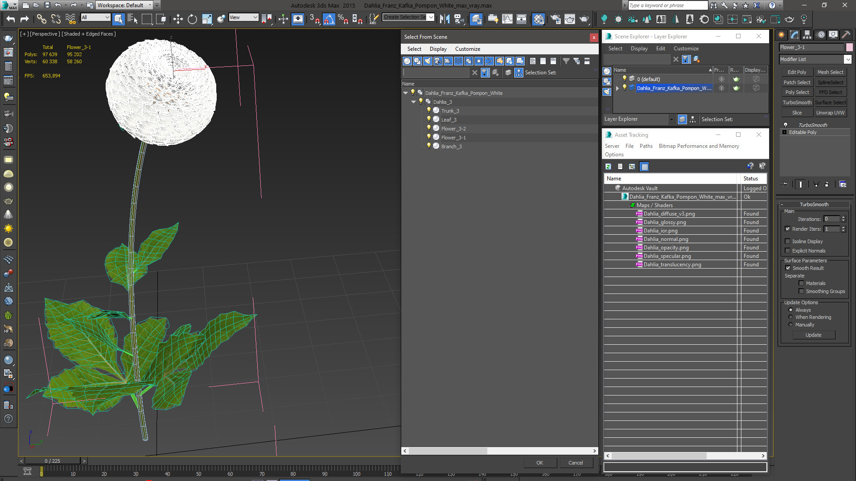
Task: Choose the Manually update option
Action: [x=791, y=325]
